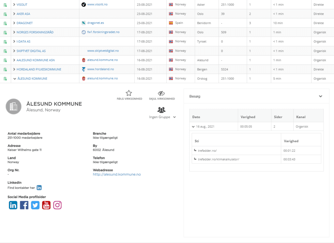The height and width of the screenshot is (243, 334).
Task: Open the Instagram social media profile icon
Action: pos(57,205)
